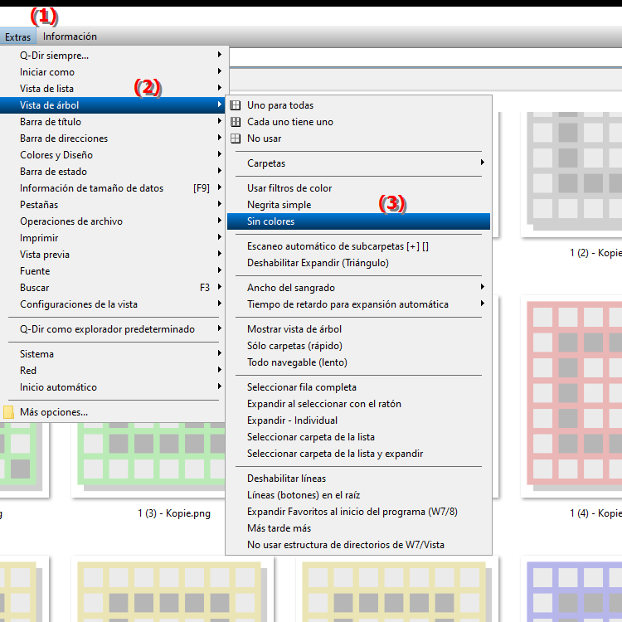Screen dimensions: 622x622
Task: Open the Q-Dir siempre submenu
Action: (113, 55)
